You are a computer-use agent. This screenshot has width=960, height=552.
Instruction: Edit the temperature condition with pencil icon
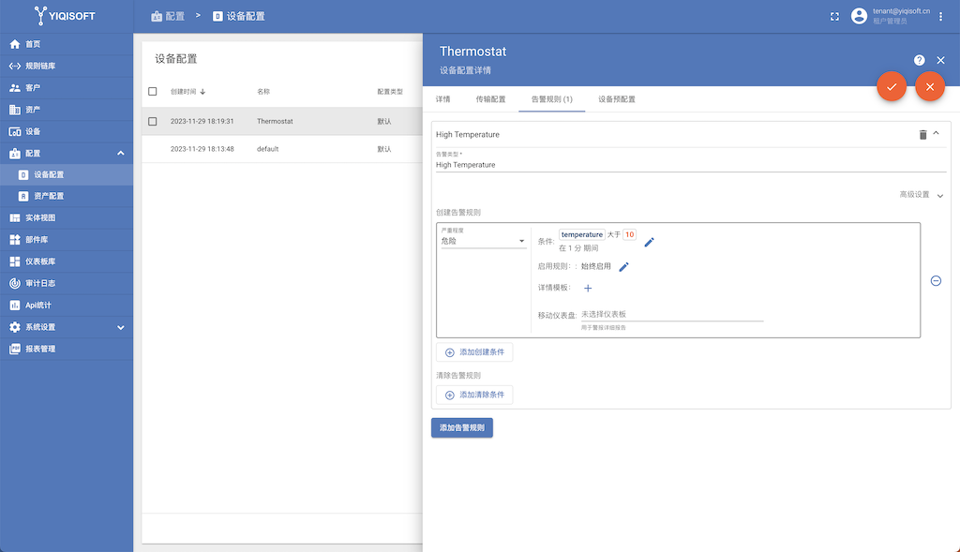pyautogui.click(x=649, y=242)
